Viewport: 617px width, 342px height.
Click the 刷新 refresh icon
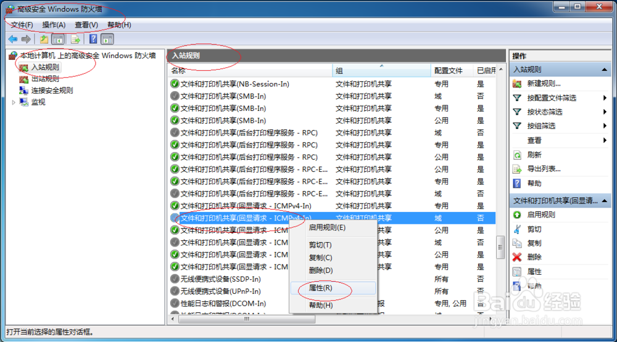(x=517, y=155)
